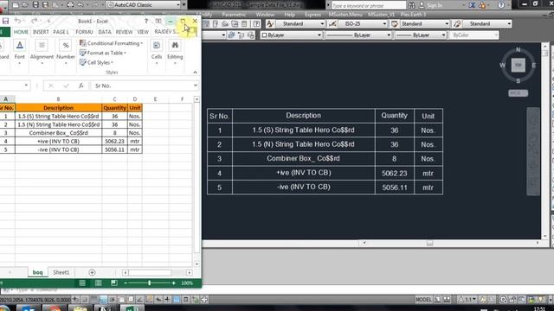Open Excel from Windows taskbar
Screen dimensions: 554x311
[132, 308]
